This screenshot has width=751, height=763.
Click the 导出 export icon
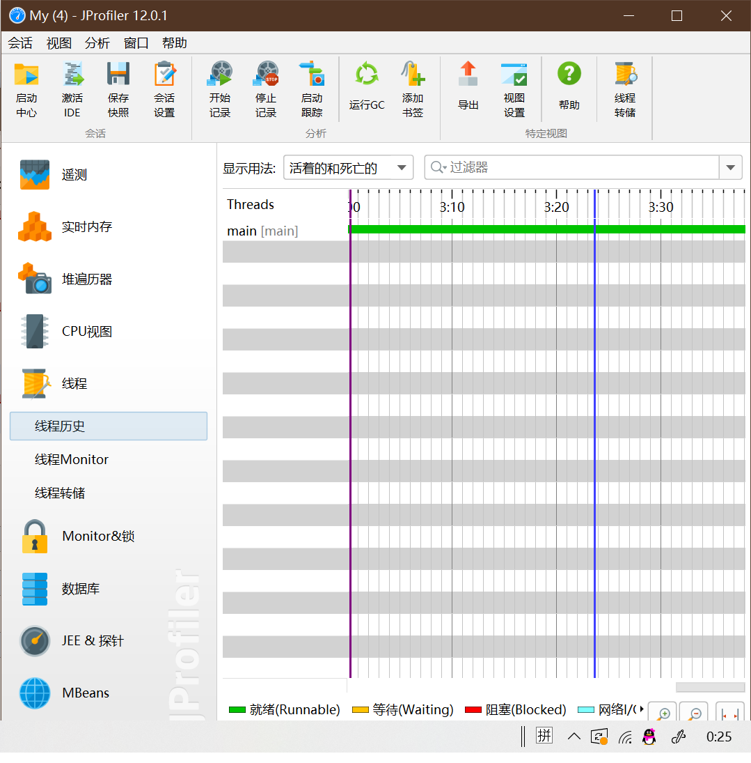click(468, 86)
